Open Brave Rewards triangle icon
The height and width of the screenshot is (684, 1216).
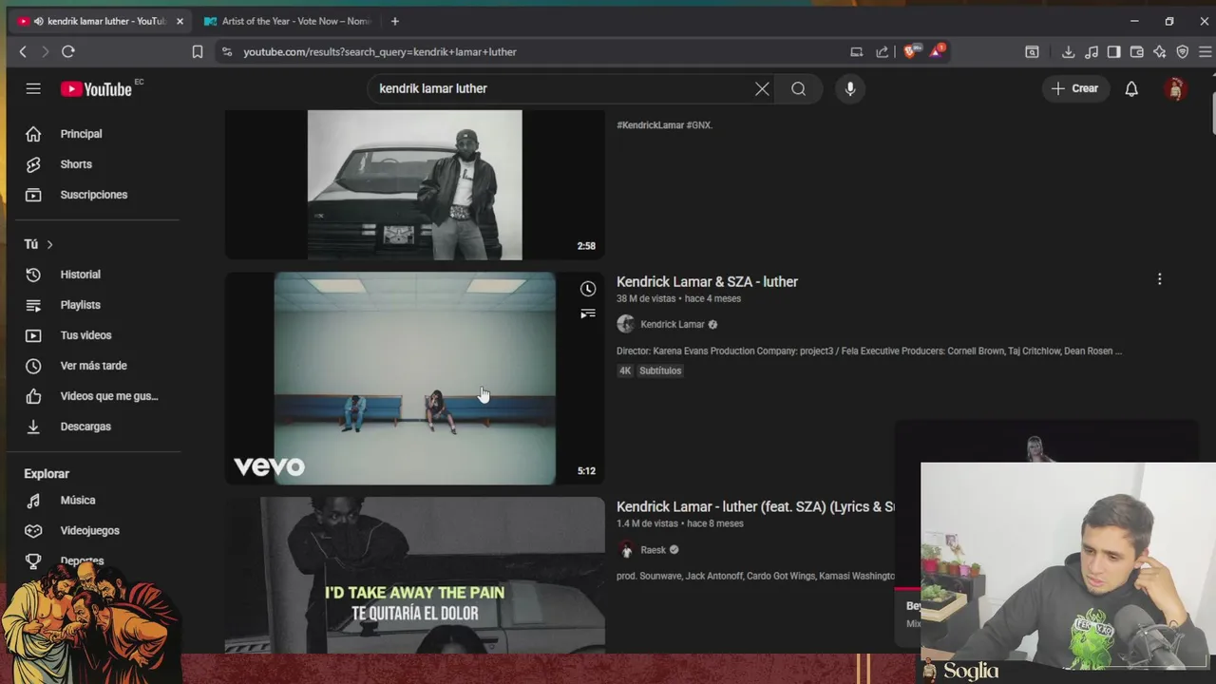coord(936,51)
